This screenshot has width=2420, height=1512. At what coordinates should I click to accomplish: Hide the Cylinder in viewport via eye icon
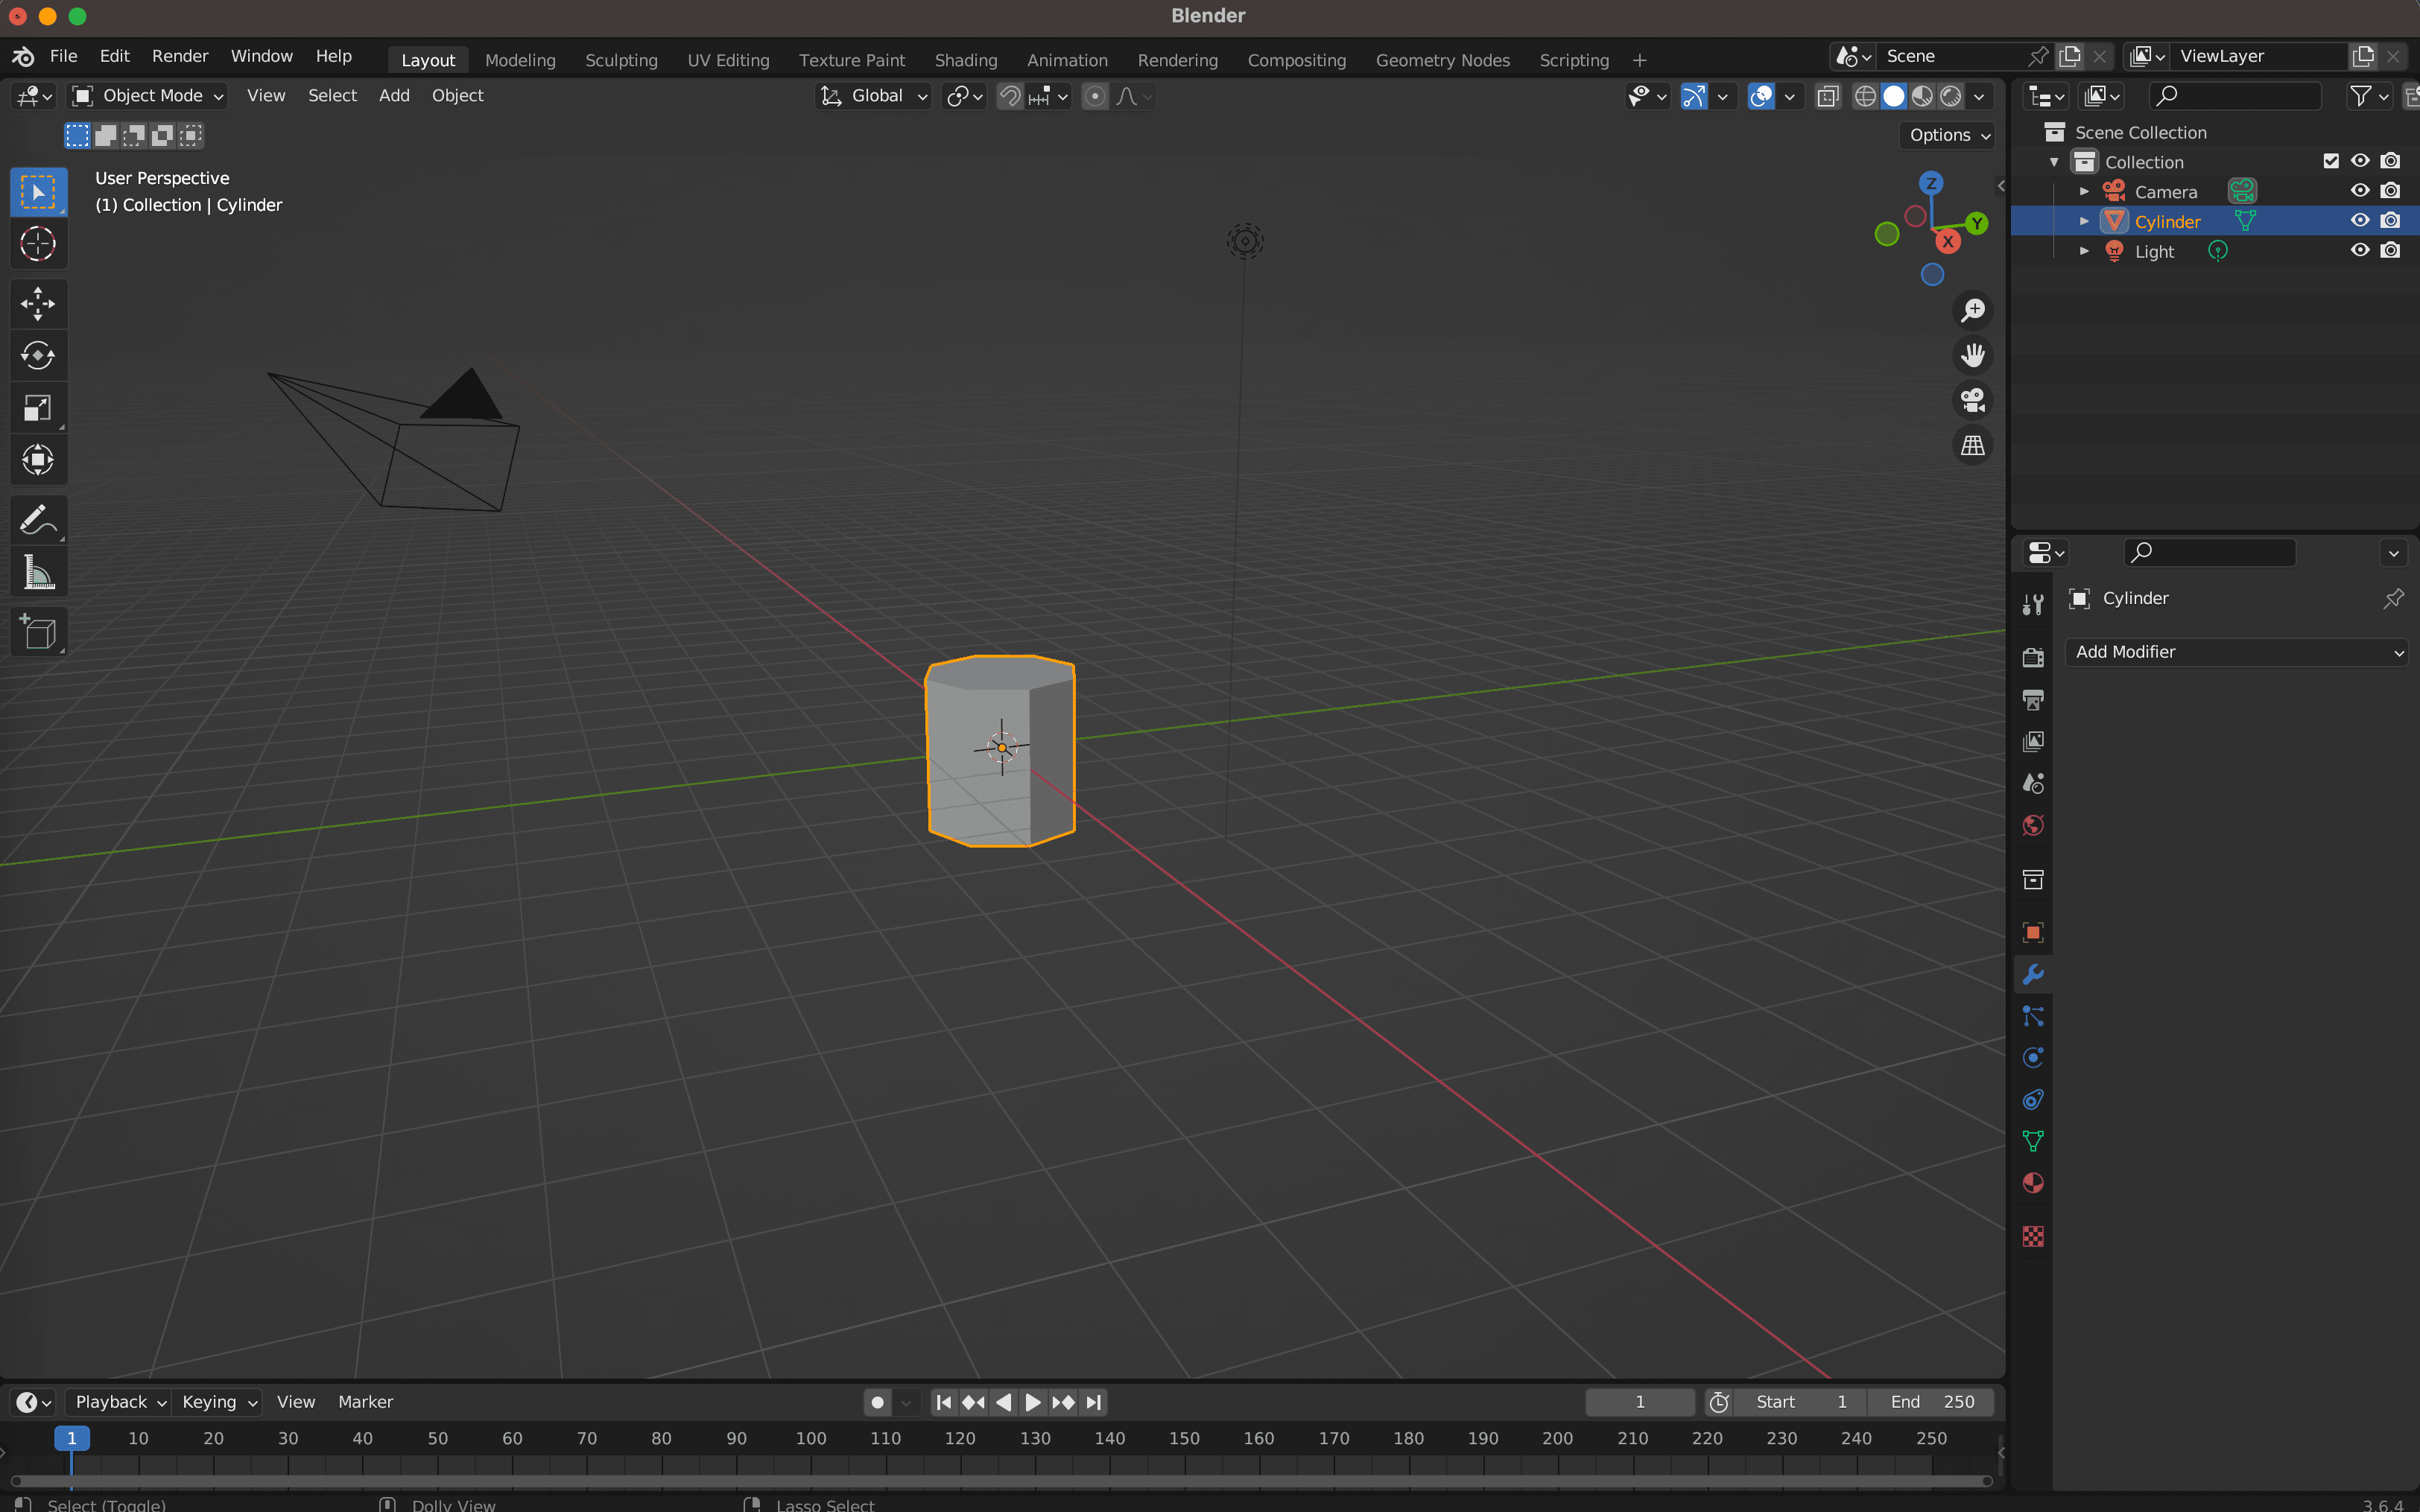2360,221
